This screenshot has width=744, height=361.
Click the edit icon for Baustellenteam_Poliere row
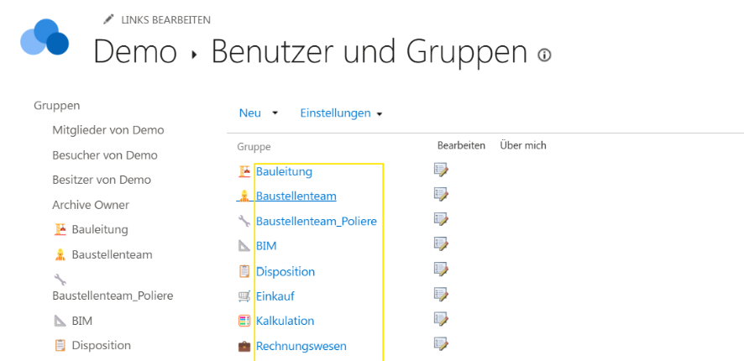point(441,219)
